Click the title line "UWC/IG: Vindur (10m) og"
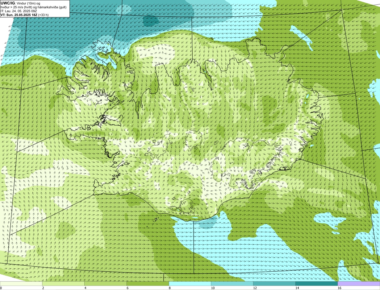 coord(20,3)
